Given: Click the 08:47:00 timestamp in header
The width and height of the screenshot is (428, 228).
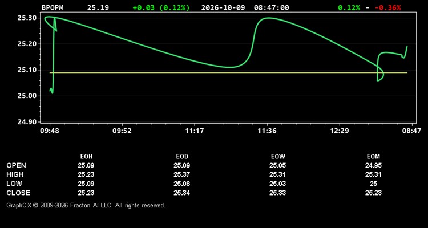Looking at the screenshot, I should (271, 7).
